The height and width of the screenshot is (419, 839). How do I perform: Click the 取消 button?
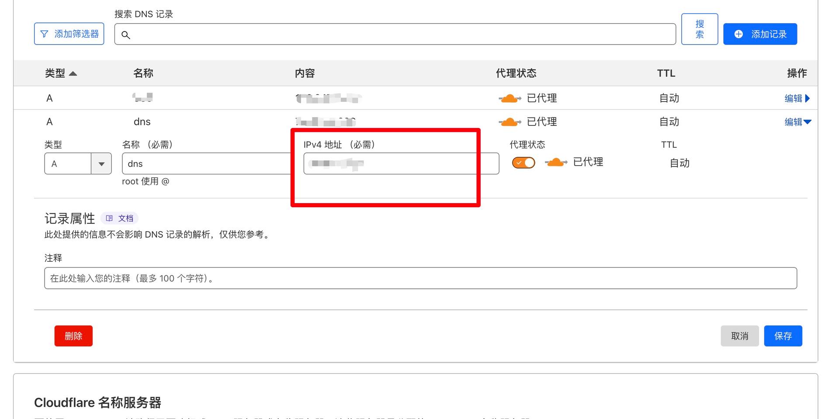739,336
